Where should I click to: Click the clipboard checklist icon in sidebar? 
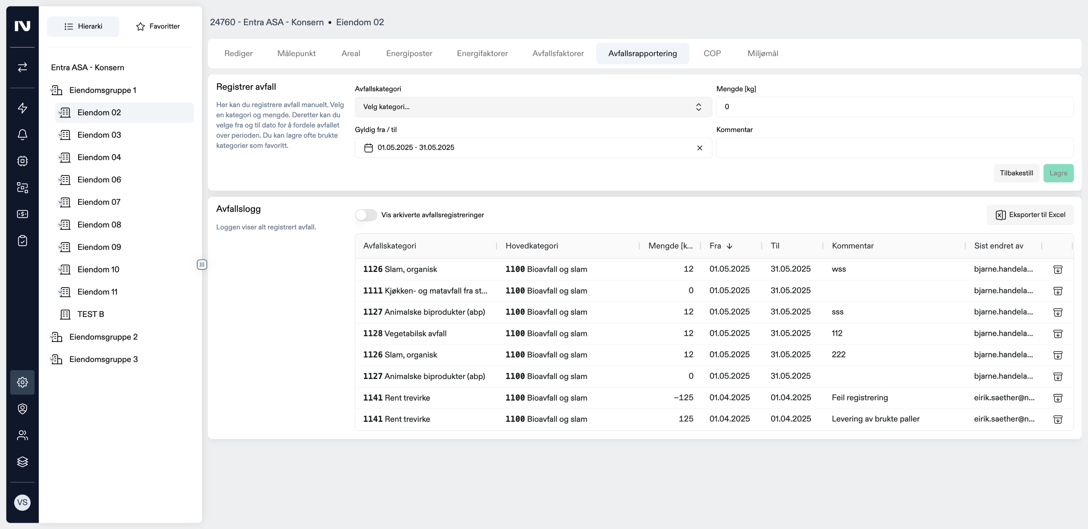tap(23, 241)
